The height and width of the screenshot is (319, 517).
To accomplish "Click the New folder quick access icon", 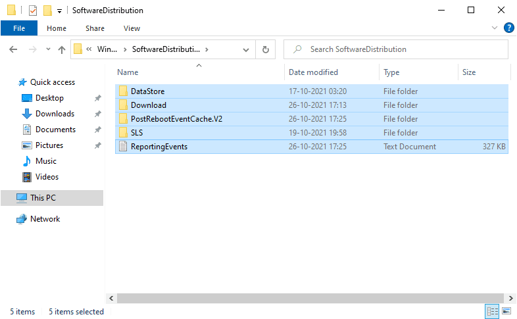I will (x=47, y=11).
